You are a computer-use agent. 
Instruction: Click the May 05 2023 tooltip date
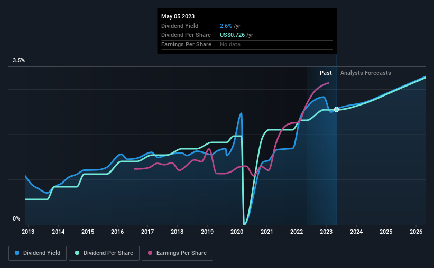click(178, 16)
